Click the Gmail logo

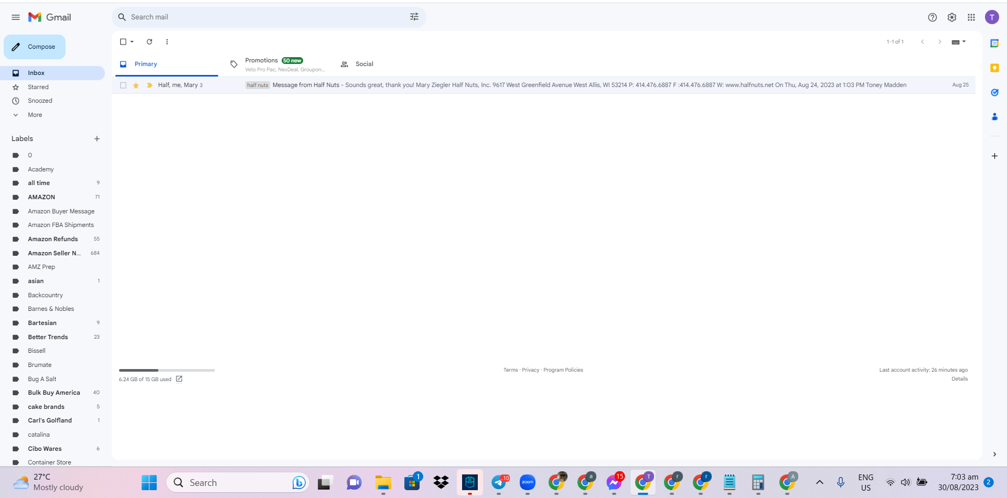click(x=50, y=17)
